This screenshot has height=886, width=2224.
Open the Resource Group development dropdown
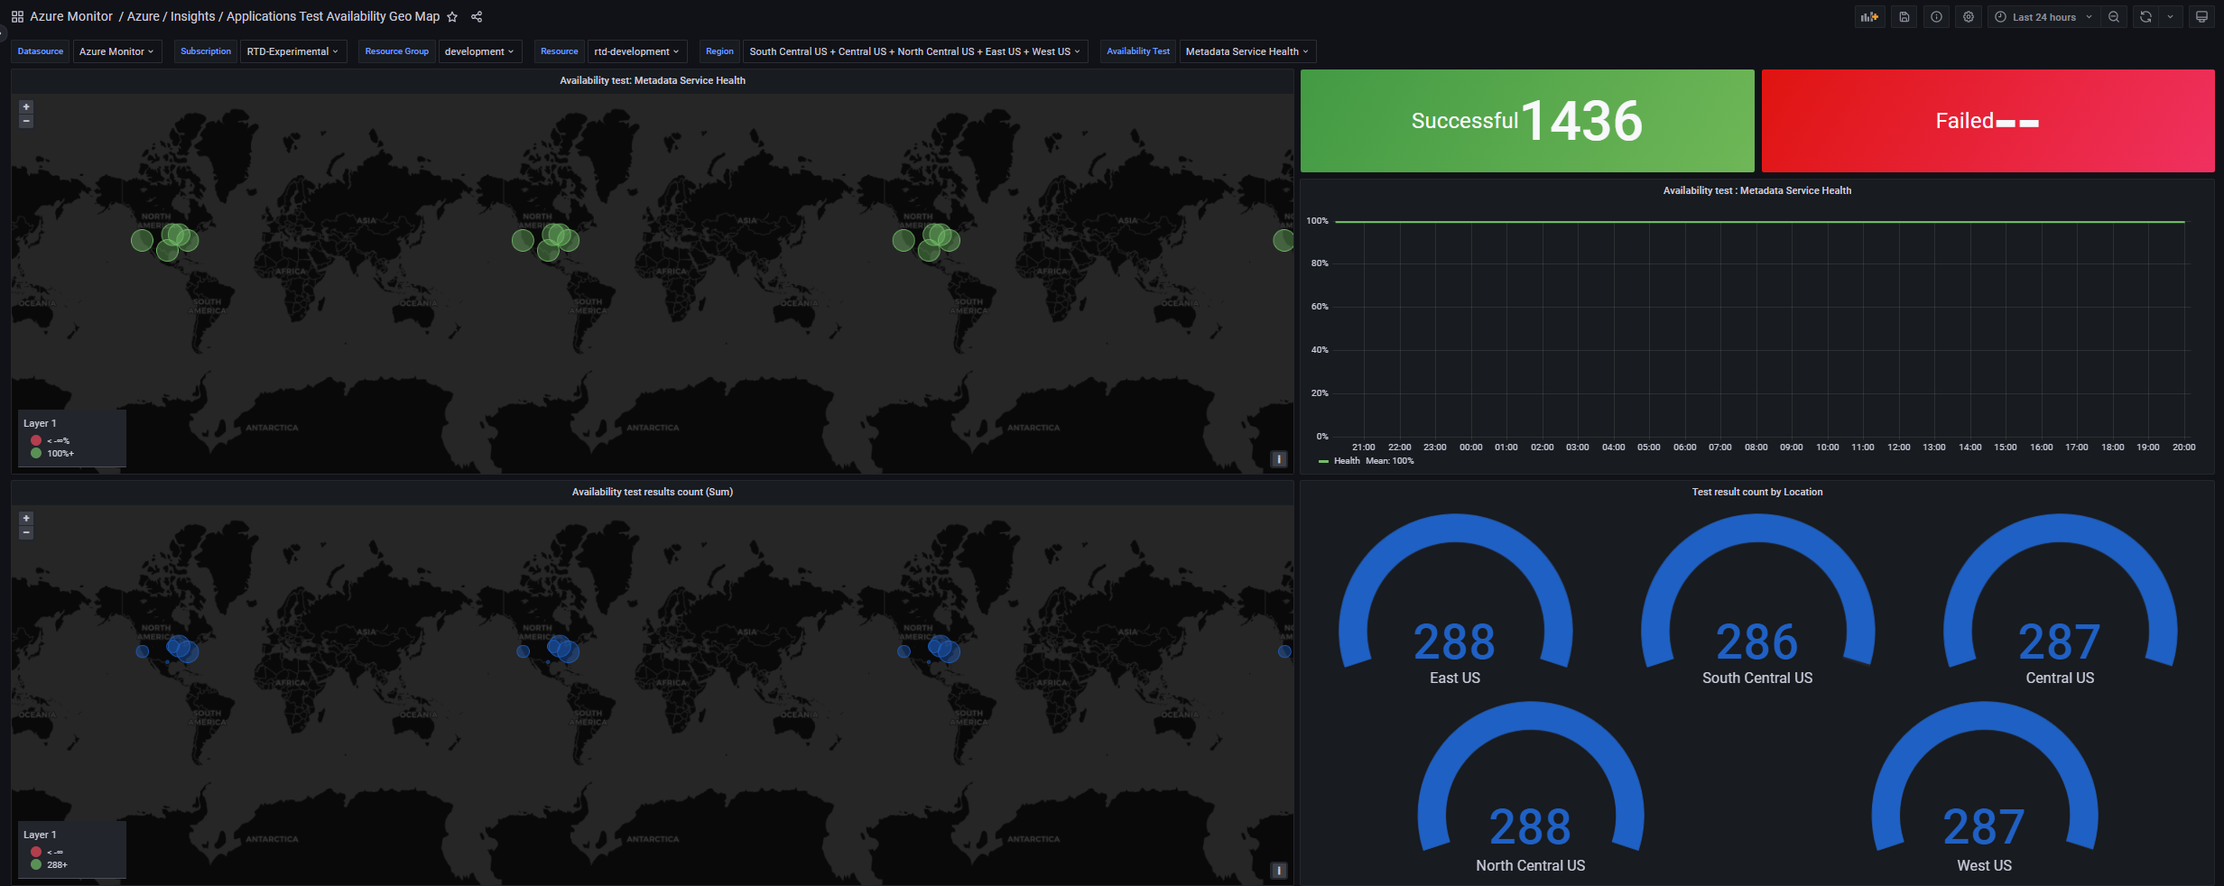click(480, 51)
